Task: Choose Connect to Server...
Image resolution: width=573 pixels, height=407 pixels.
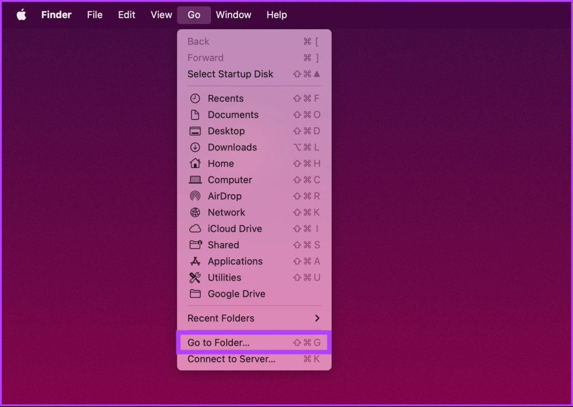Action: (255, 359)
